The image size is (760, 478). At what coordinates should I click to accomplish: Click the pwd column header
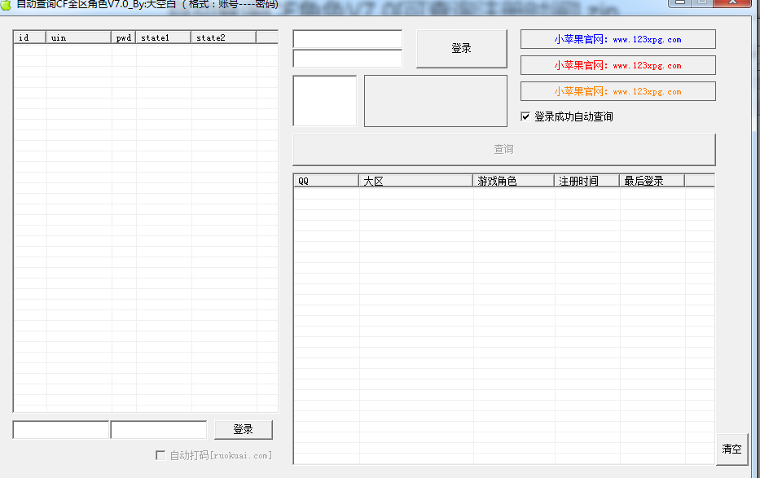click(124, 37)
